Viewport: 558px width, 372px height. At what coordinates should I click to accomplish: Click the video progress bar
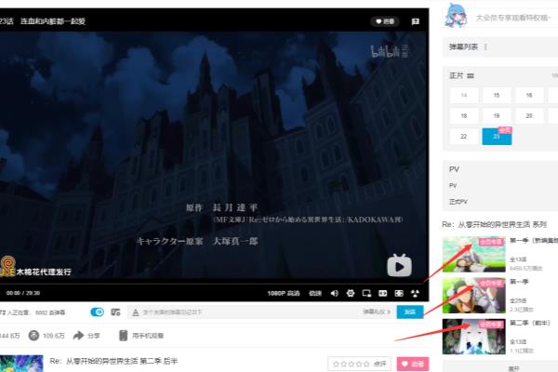[x=214, y=284]
